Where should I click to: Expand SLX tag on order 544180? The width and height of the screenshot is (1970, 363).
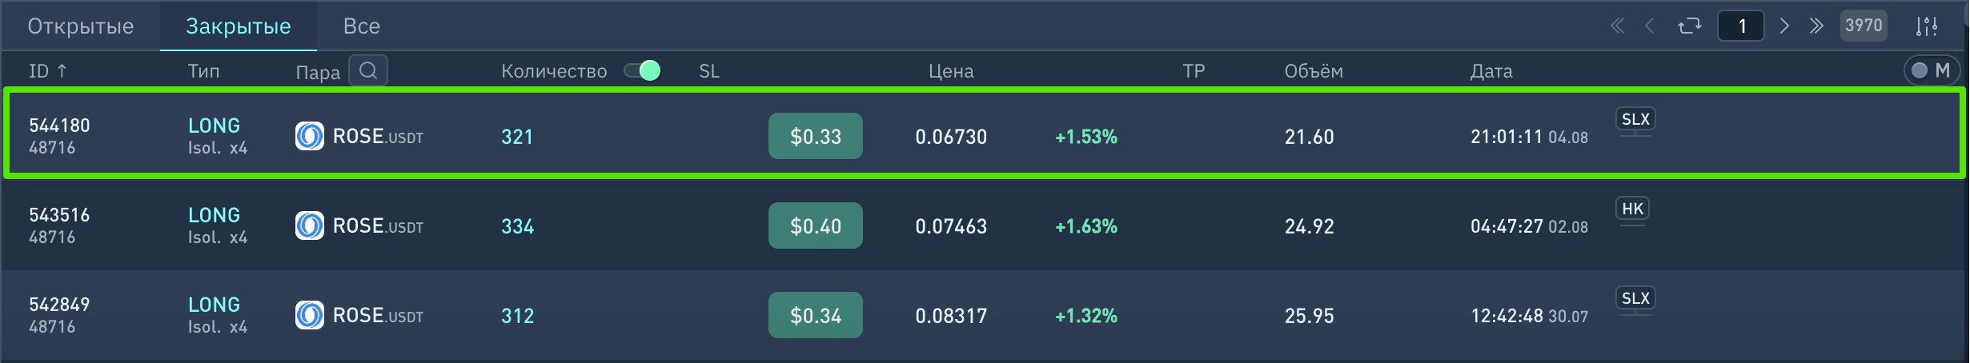click(1635, 120)
